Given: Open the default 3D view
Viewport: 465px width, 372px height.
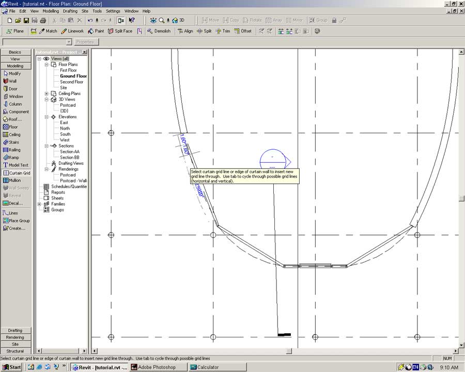Looking at the screenshot, I should click(x=178, y=20).
